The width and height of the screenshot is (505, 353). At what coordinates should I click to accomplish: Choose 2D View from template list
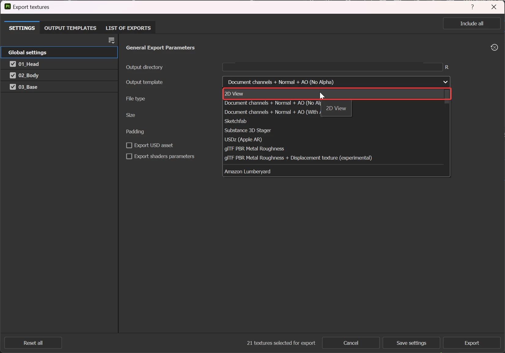coord(334,94)
